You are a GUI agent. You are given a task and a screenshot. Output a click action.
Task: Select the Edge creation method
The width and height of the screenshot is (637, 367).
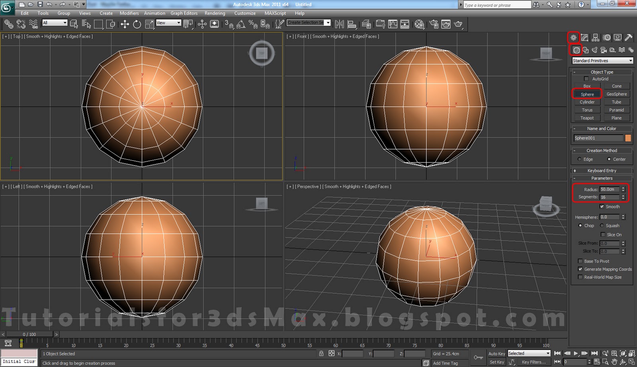point(579,159)
